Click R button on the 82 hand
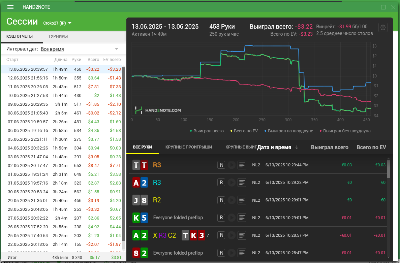This screenshot has height=263, width=400. [221, 253]
